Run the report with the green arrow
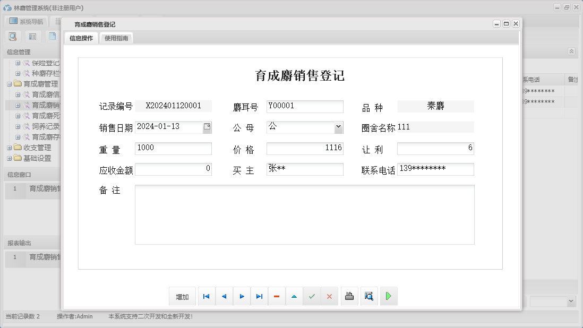 coord(388,296)
